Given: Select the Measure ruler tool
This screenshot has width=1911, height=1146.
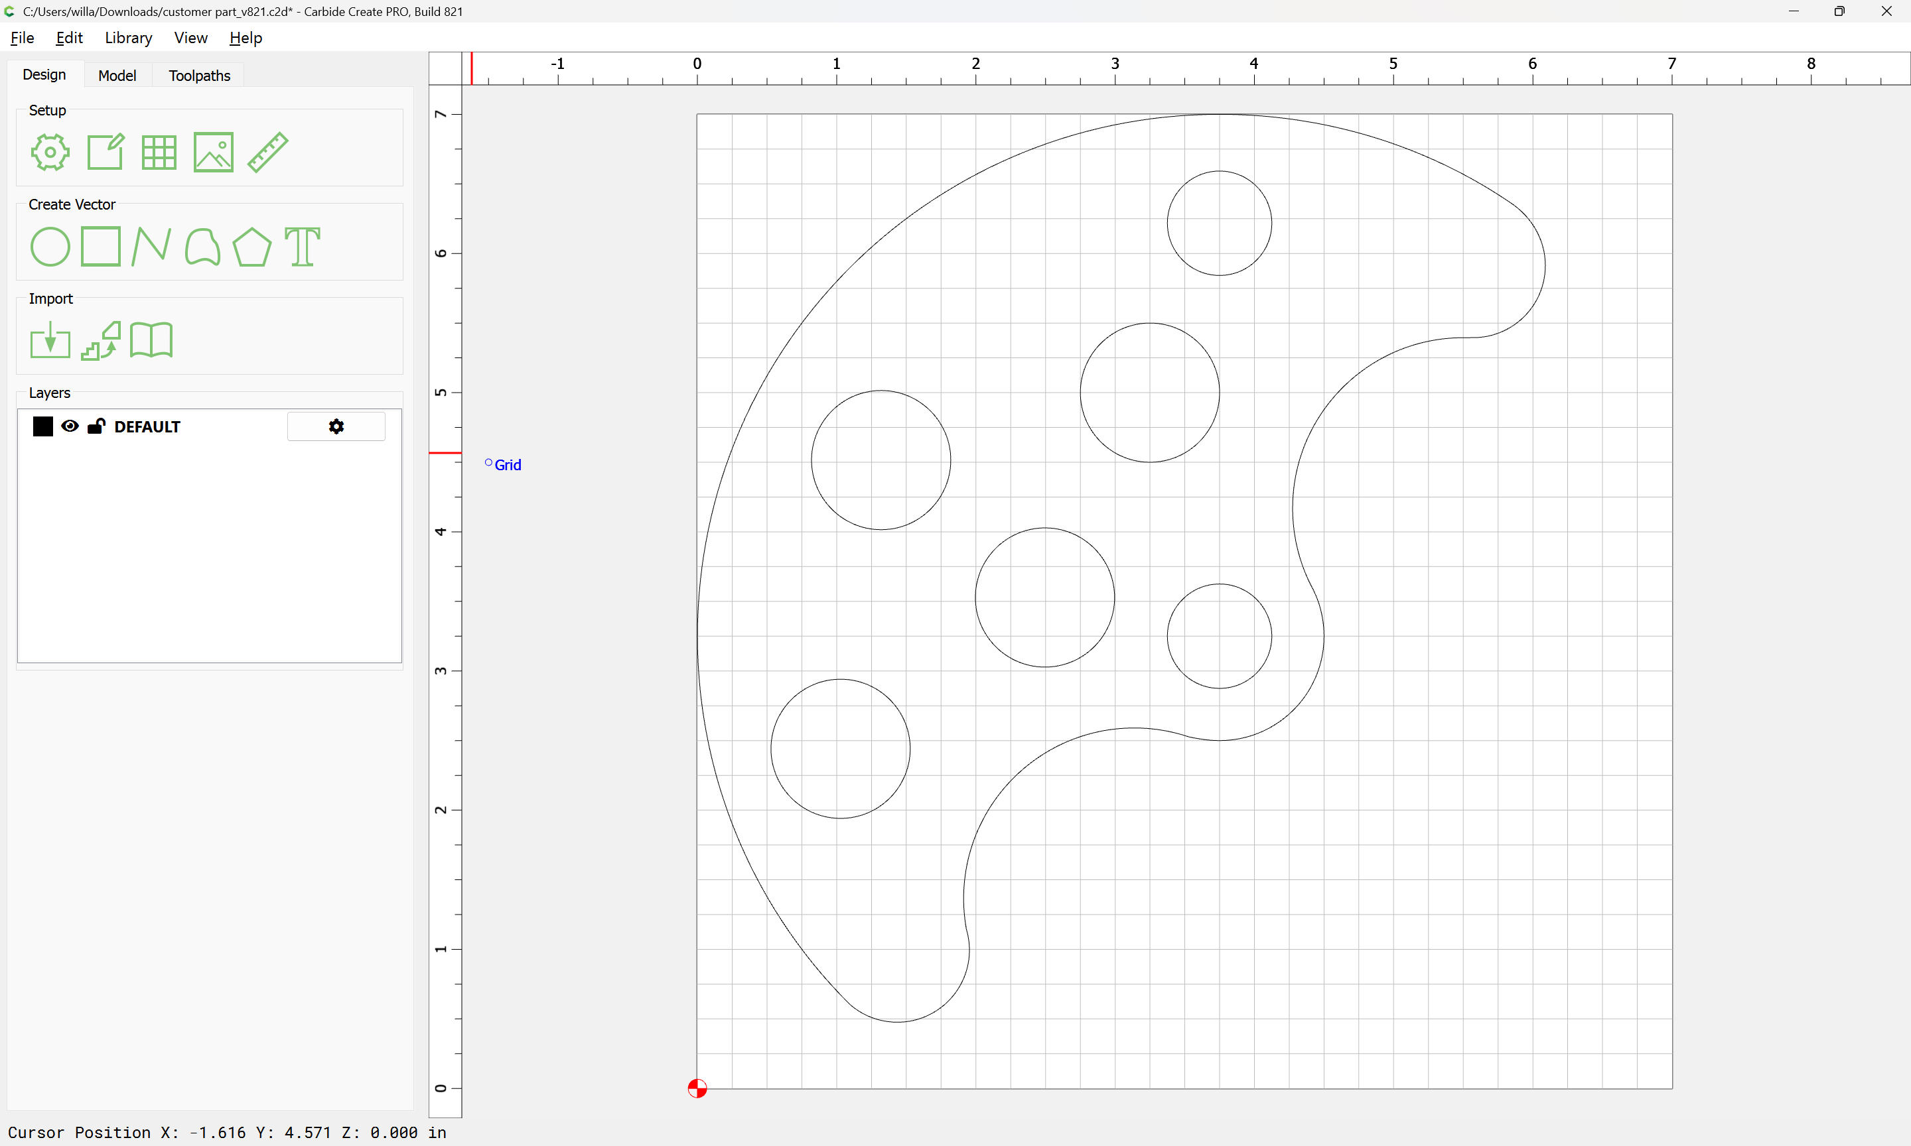Looking at the screenshot, I should coord(268,152).
